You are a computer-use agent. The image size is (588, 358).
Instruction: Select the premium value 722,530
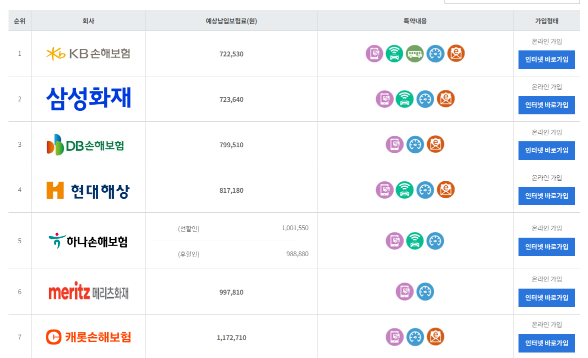pyautogui.click(x=231, y=54)
